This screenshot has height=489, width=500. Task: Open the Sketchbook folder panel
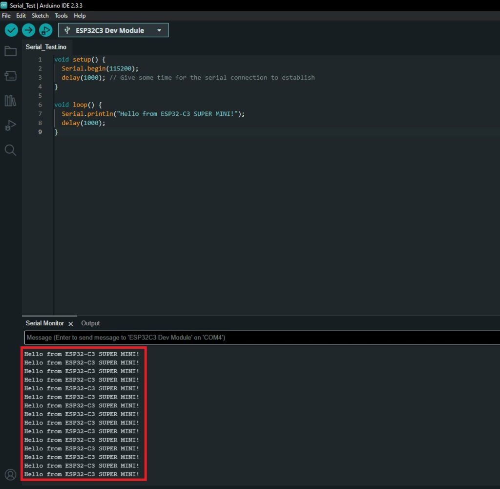point(10,51)
